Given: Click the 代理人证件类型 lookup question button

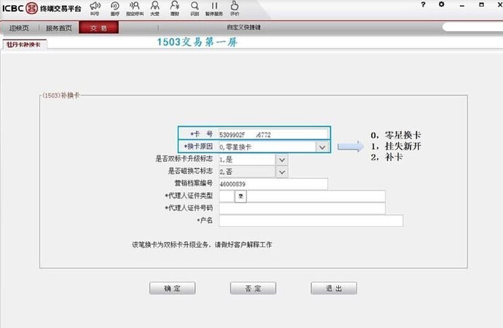Looking at the screenshot, I should pyautogui.click(x=241, y=196).
